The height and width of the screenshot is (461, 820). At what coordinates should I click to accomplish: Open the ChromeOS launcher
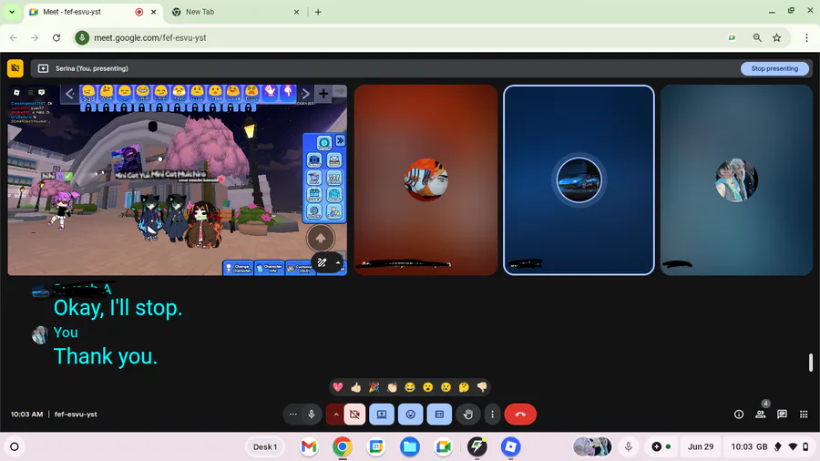(15, 447)
